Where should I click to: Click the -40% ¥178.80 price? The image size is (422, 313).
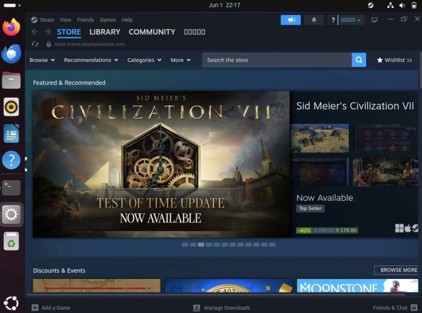point(327,231)
